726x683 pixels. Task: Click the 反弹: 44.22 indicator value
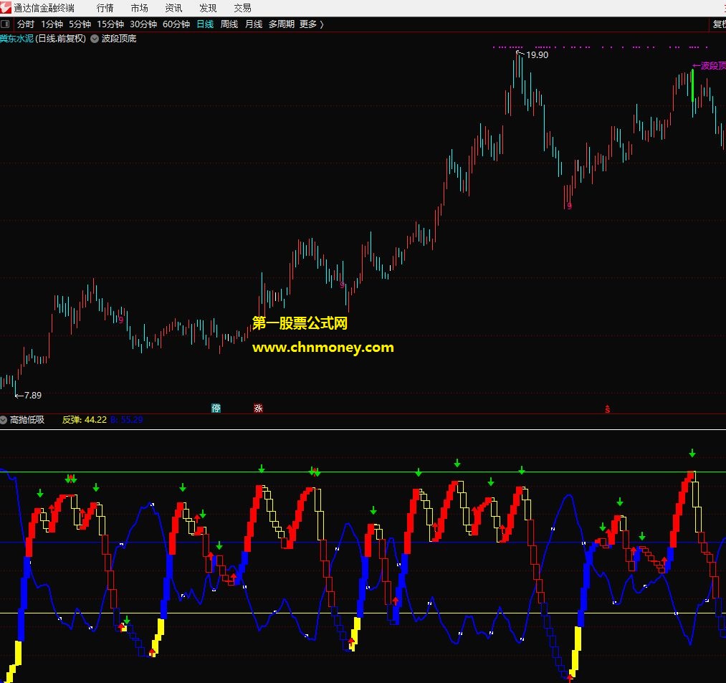(85, 420)
